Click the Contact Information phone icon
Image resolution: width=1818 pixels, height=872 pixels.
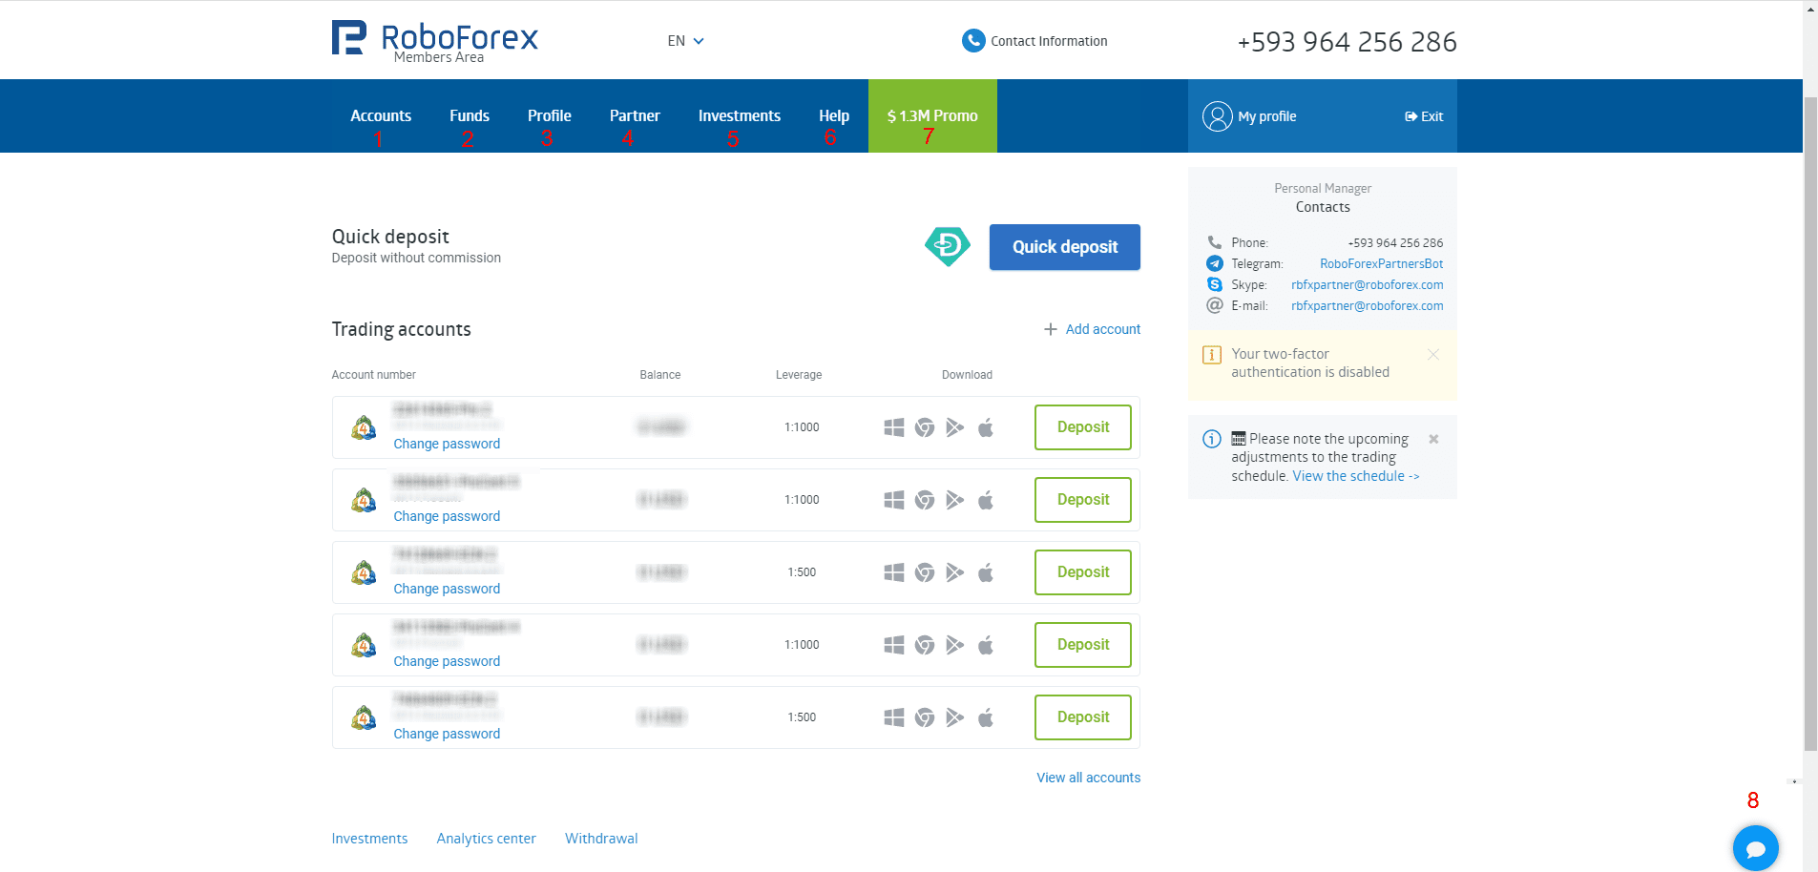tap(972, 40)
